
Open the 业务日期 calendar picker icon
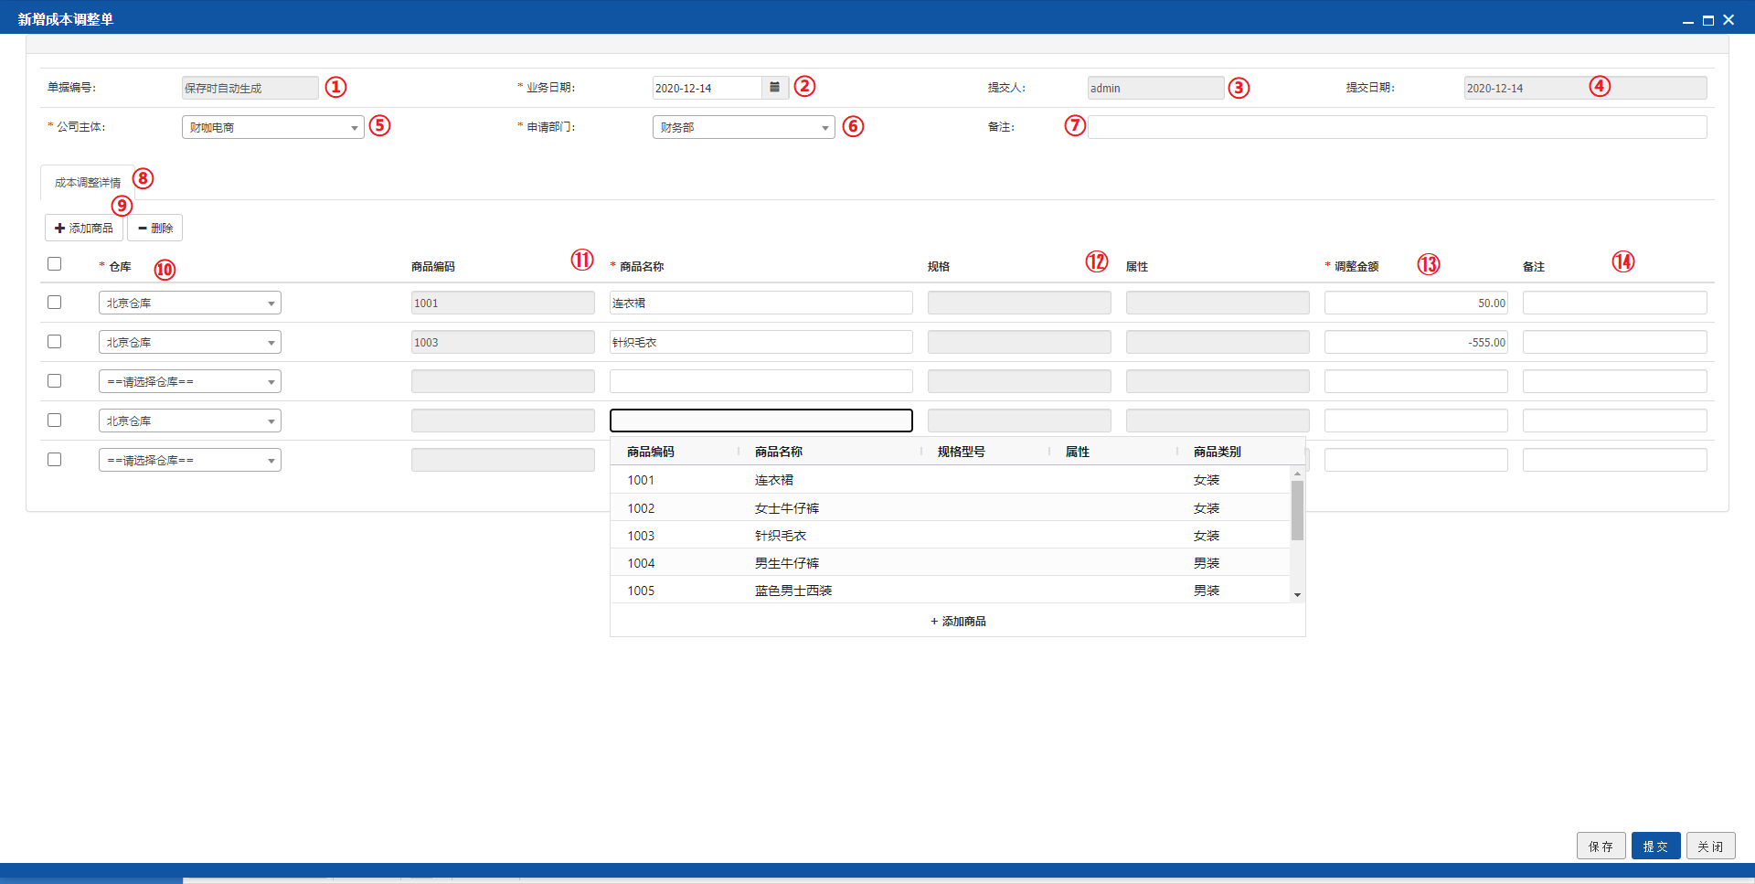coord(774,88)
